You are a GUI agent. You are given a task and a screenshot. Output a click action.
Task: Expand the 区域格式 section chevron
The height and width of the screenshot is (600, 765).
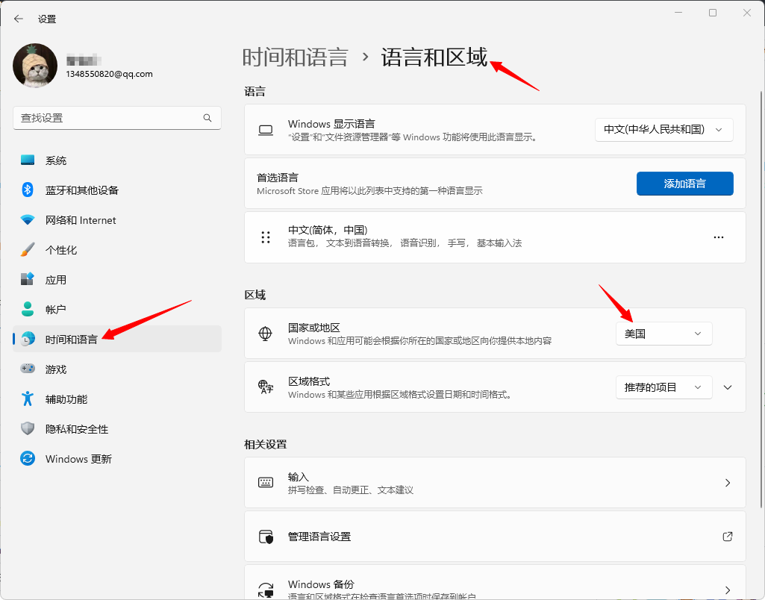click(727, 387)
